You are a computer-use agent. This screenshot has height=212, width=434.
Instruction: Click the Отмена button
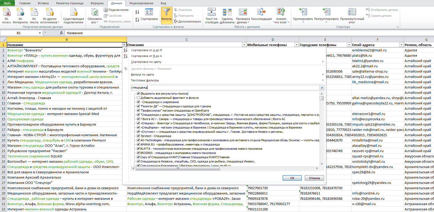point(314,178)
